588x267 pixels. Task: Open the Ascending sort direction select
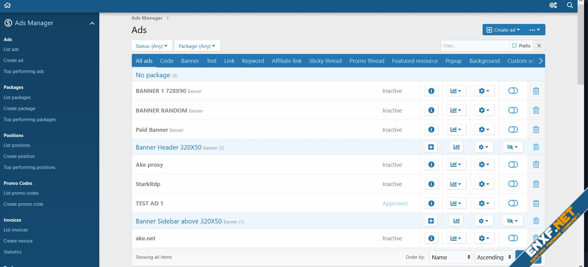tap(494, 257)
